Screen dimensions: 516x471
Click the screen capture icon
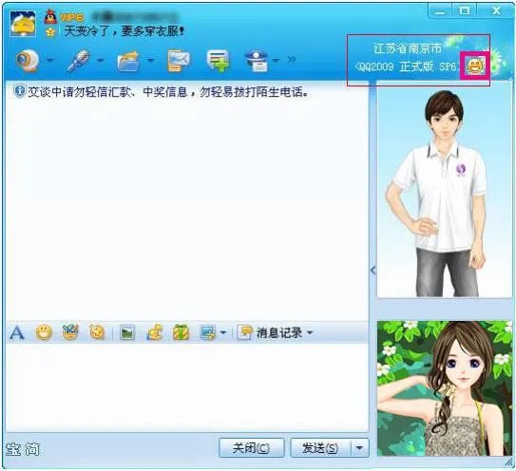tap(208, 332)
